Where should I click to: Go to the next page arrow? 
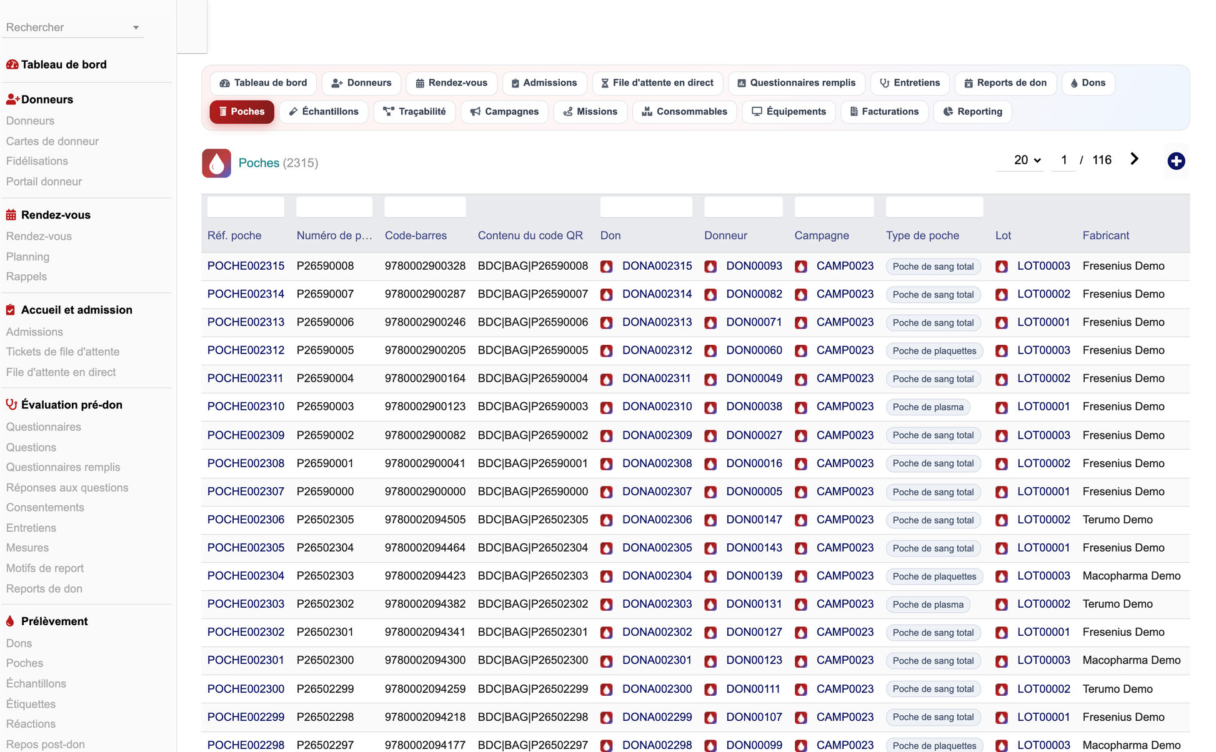(x=1134, y=159)
